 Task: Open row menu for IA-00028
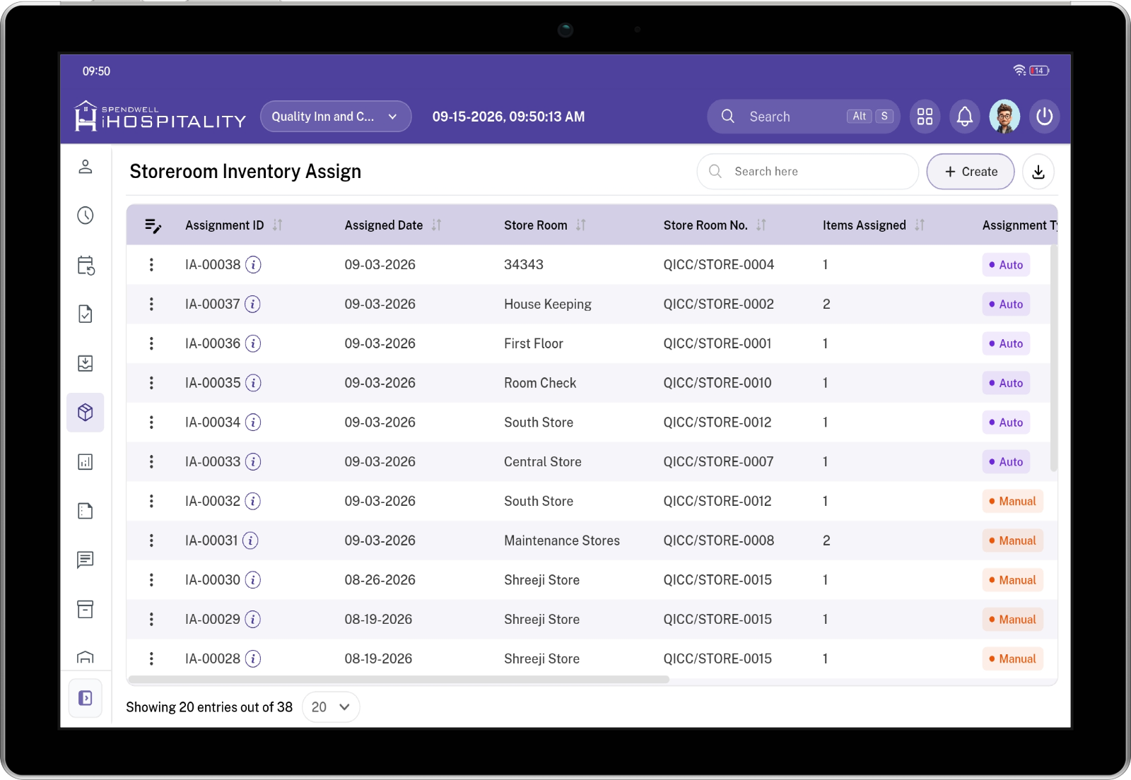pos(151,658)
